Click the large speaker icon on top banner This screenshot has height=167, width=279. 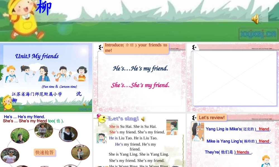point(256,19)
